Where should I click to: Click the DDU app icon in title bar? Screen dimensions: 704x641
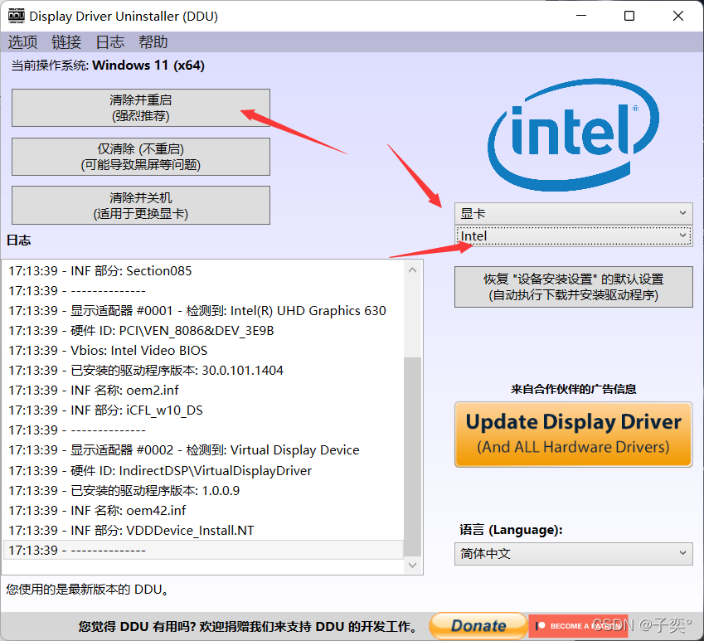coord(16,16)
